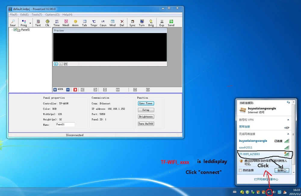This screenshot has height=196, width=301.
Task: Open the Edit(E) menu
Action: click(24, 14)
